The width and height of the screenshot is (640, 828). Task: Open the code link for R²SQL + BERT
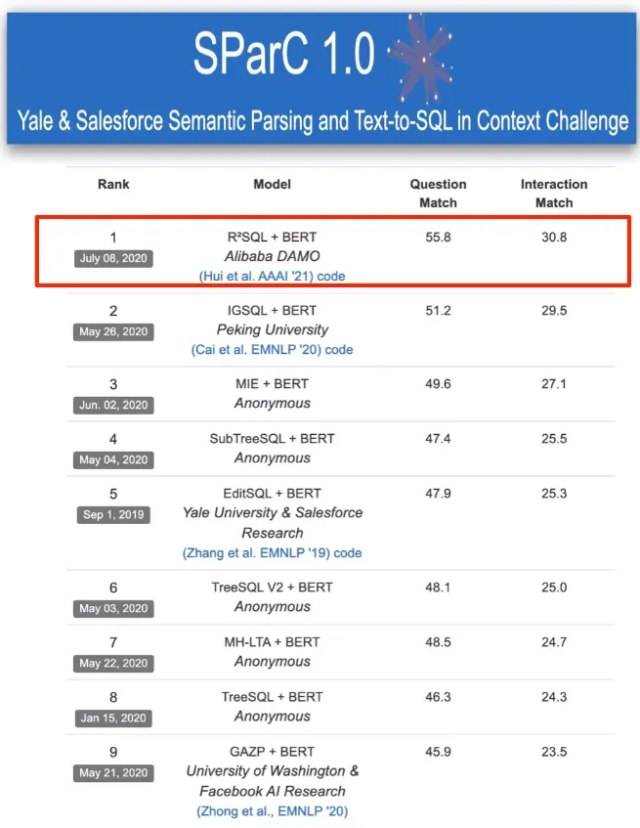[332, 277]
